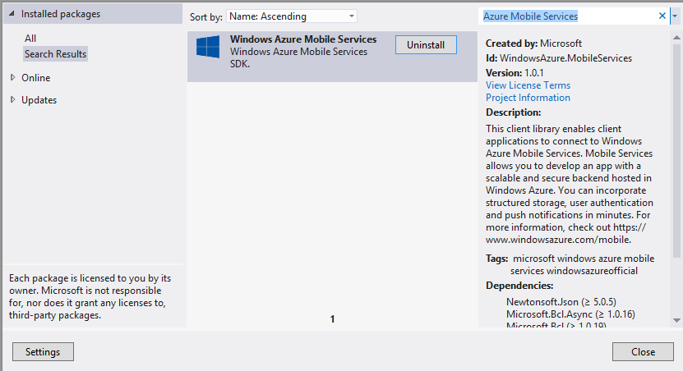Select Search Results in the left pane

[x=55, y=54]
